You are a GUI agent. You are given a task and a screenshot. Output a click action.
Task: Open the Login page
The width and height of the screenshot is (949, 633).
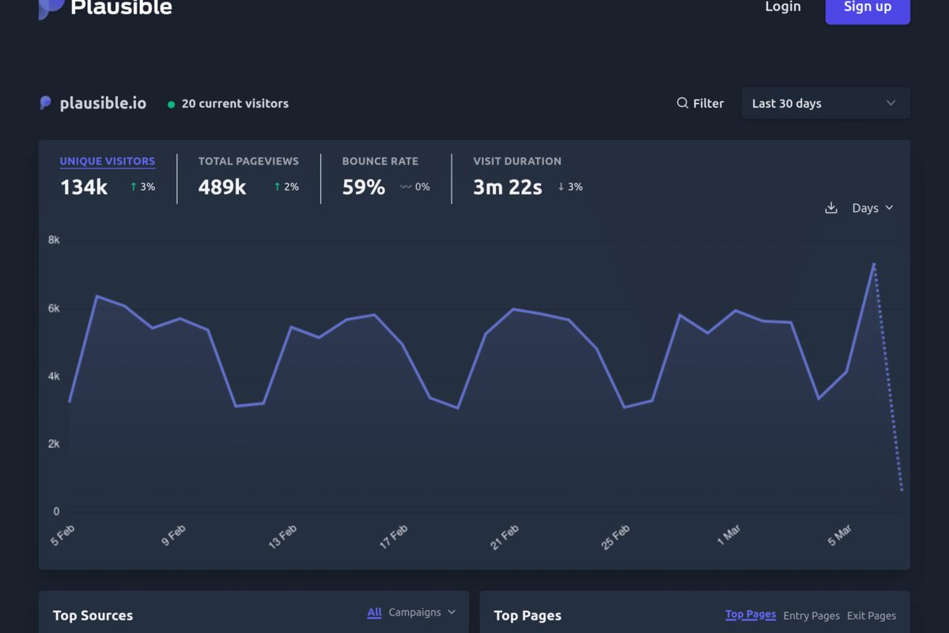click(783, 7)
